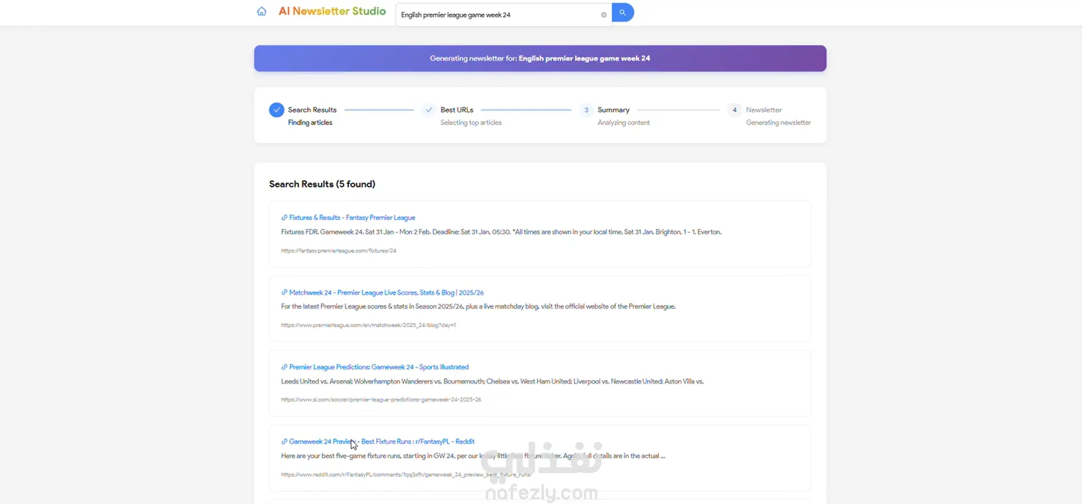Click 'Selecting top articles' step subtitle

tap(471, 123)
